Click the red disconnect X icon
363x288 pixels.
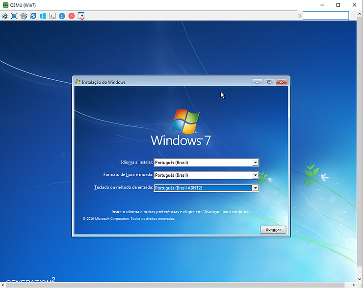(72, 16)
